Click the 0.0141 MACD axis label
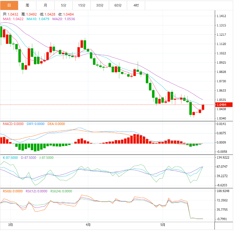This screenshot has height=233, width=235. 221,124
